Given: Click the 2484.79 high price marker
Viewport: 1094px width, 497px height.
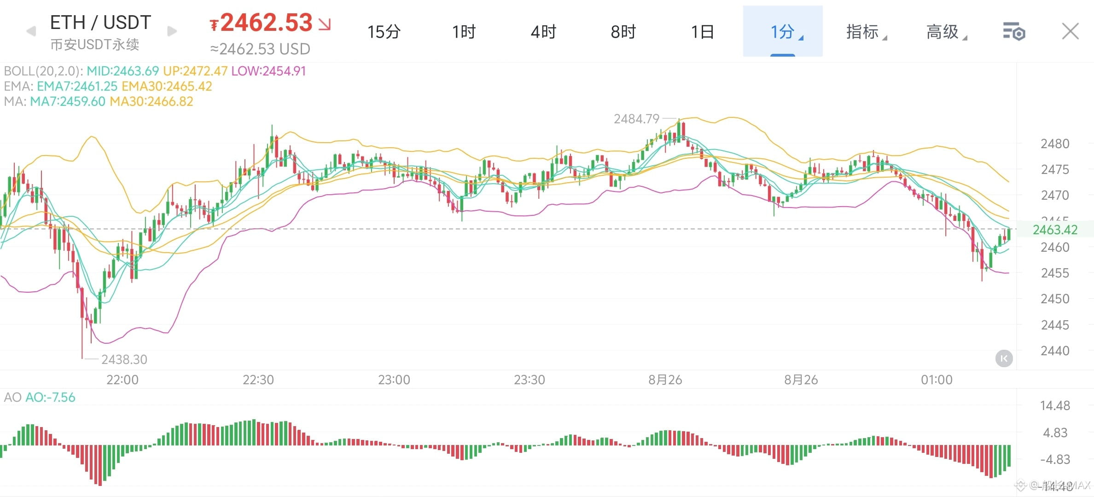Looking at the screenshot, I should [636, 119].
